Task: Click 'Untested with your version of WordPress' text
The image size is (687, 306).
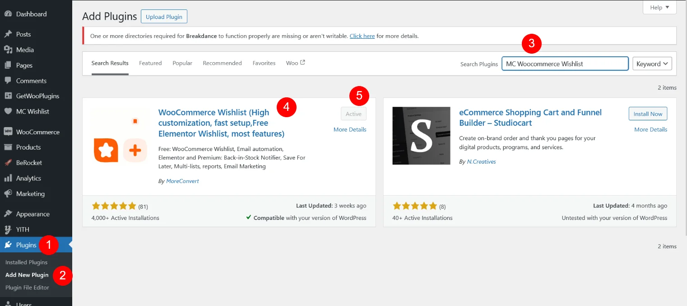Action: tap(614, 218)
